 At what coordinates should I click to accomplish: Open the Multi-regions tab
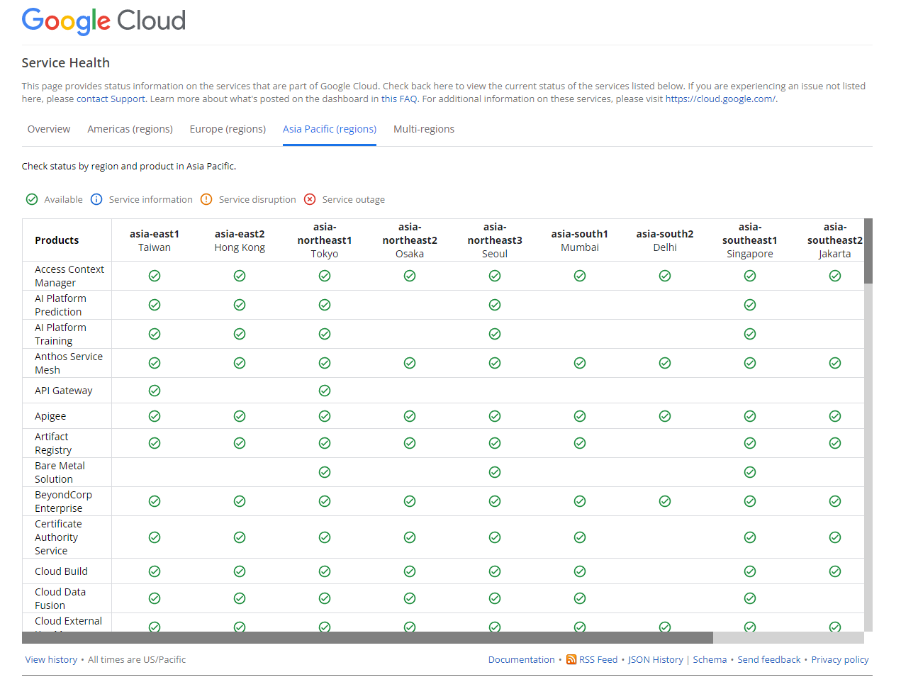424,129
